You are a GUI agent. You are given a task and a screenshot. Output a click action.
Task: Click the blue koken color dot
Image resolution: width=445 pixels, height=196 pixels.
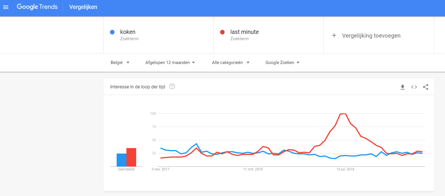(x=113, y=32)
